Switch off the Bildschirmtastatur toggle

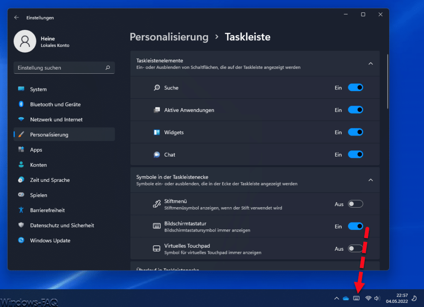coord(355,226)
